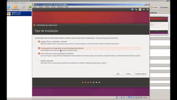Click the 'Instalar agora' button
Image resolution: width=177 pixels, height=100 pixels.
(x=140, y=74)
